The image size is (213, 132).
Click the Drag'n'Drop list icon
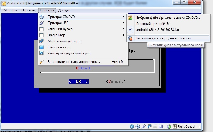[x=42, y=35]
